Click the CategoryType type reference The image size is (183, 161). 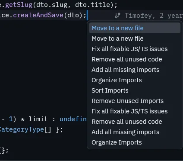[22, 129]
